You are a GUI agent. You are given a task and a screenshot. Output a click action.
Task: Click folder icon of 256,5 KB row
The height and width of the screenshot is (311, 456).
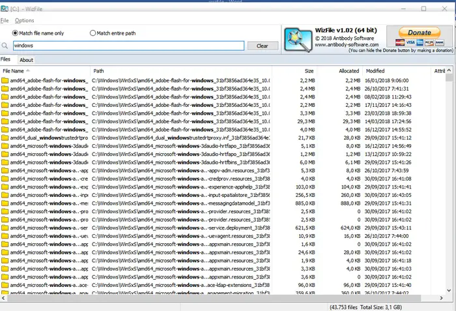click(x=5, y=195)
